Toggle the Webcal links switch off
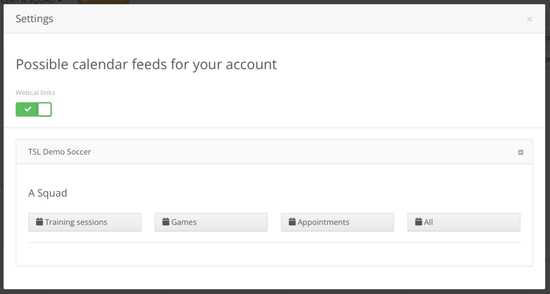 tap(34, 109)
